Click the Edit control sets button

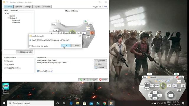25,52
